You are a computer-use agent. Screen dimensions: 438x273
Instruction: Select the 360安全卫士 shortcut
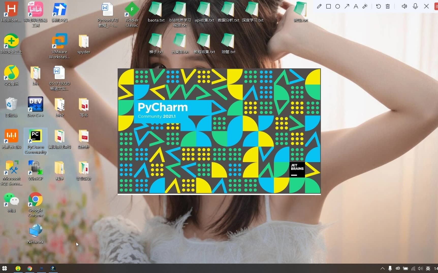click(11, 44)
